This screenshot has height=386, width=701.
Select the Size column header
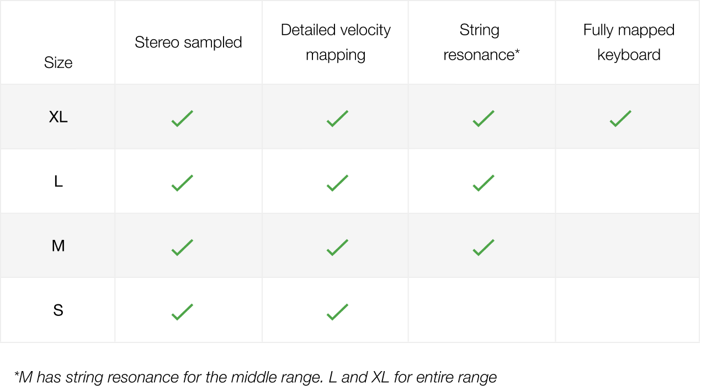[58, 63]
